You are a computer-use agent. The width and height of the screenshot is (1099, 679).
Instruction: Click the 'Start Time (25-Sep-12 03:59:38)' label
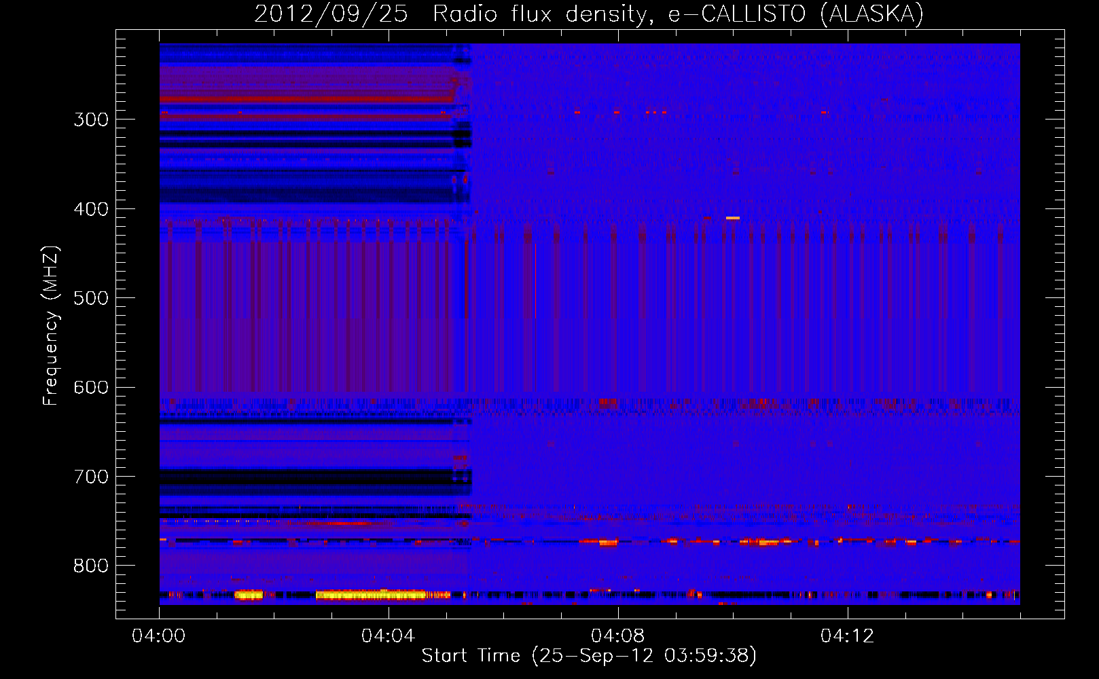(589, 656)
